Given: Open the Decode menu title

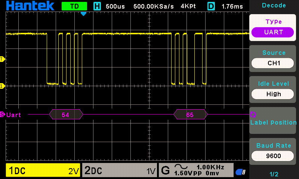Looking at the screenshot, I should pos(274,6).
